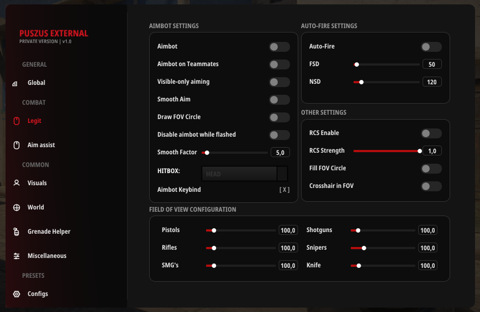The height and width of the screenshot is (312, 480).
Task: Click the Smooth Factor slider handle
Action: [207, 153]
